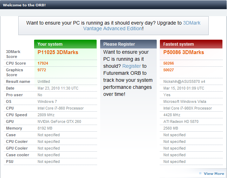Open the View More link
Image resolution: width=227 pixels, height=178 pixels.
[214, 173]
